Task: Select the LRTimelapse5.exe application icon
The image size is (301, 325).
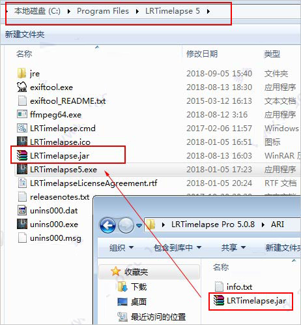Action: (22, 169)
